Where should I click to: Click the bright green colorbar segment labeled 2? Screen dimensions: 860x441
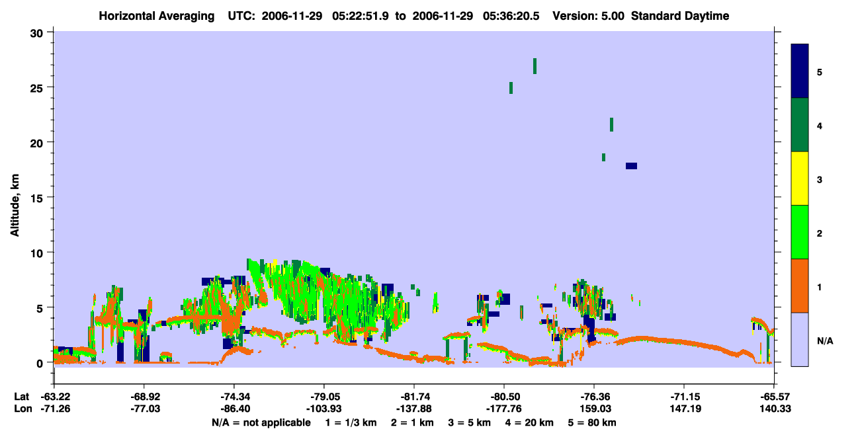[800, 232]
